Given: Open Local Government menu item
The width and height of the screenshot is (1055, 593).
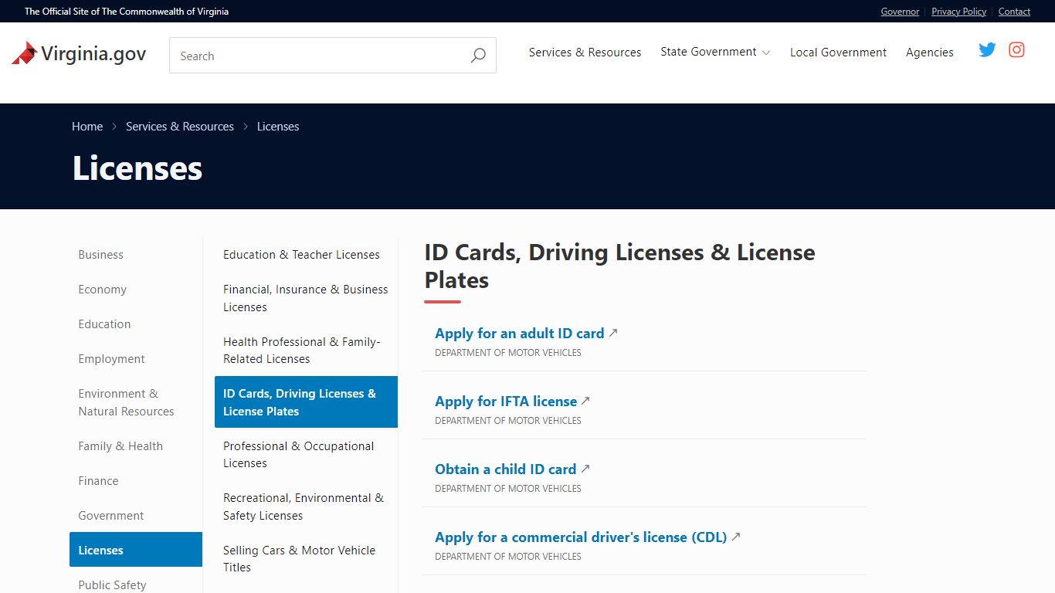Looking at the screenshot, I should pos(838,53).
